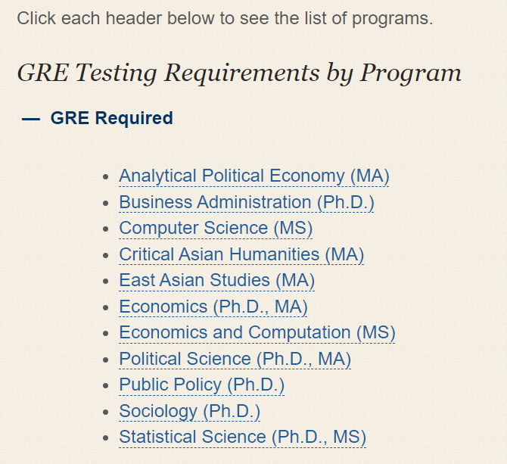Open Economics (Ph.D., MA) program page

[213, 307]
